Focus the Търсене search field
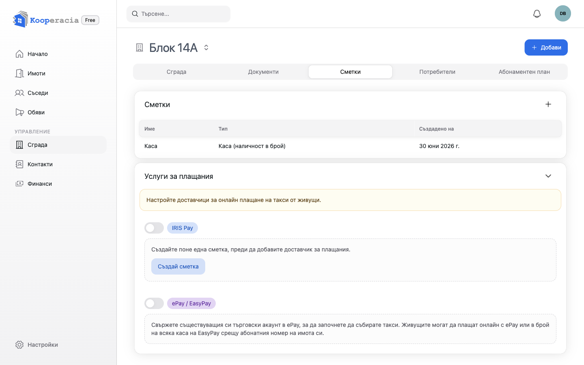Viewport: 584px width, 365px height. tap(178, 14)
